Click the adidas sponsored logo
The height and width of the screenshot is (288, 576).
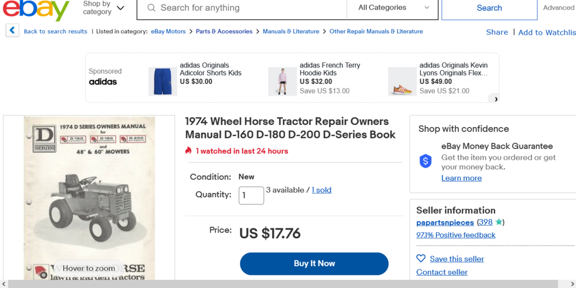pos(103,82)
